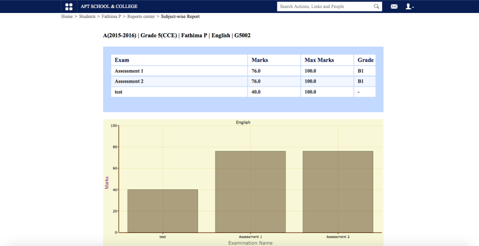Click the test bar in chart

(x=163, y=211)
